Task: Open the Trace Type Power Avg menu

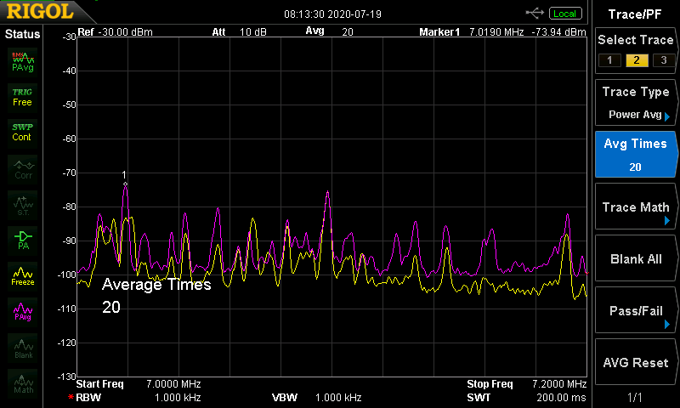Action: point(635,103)
